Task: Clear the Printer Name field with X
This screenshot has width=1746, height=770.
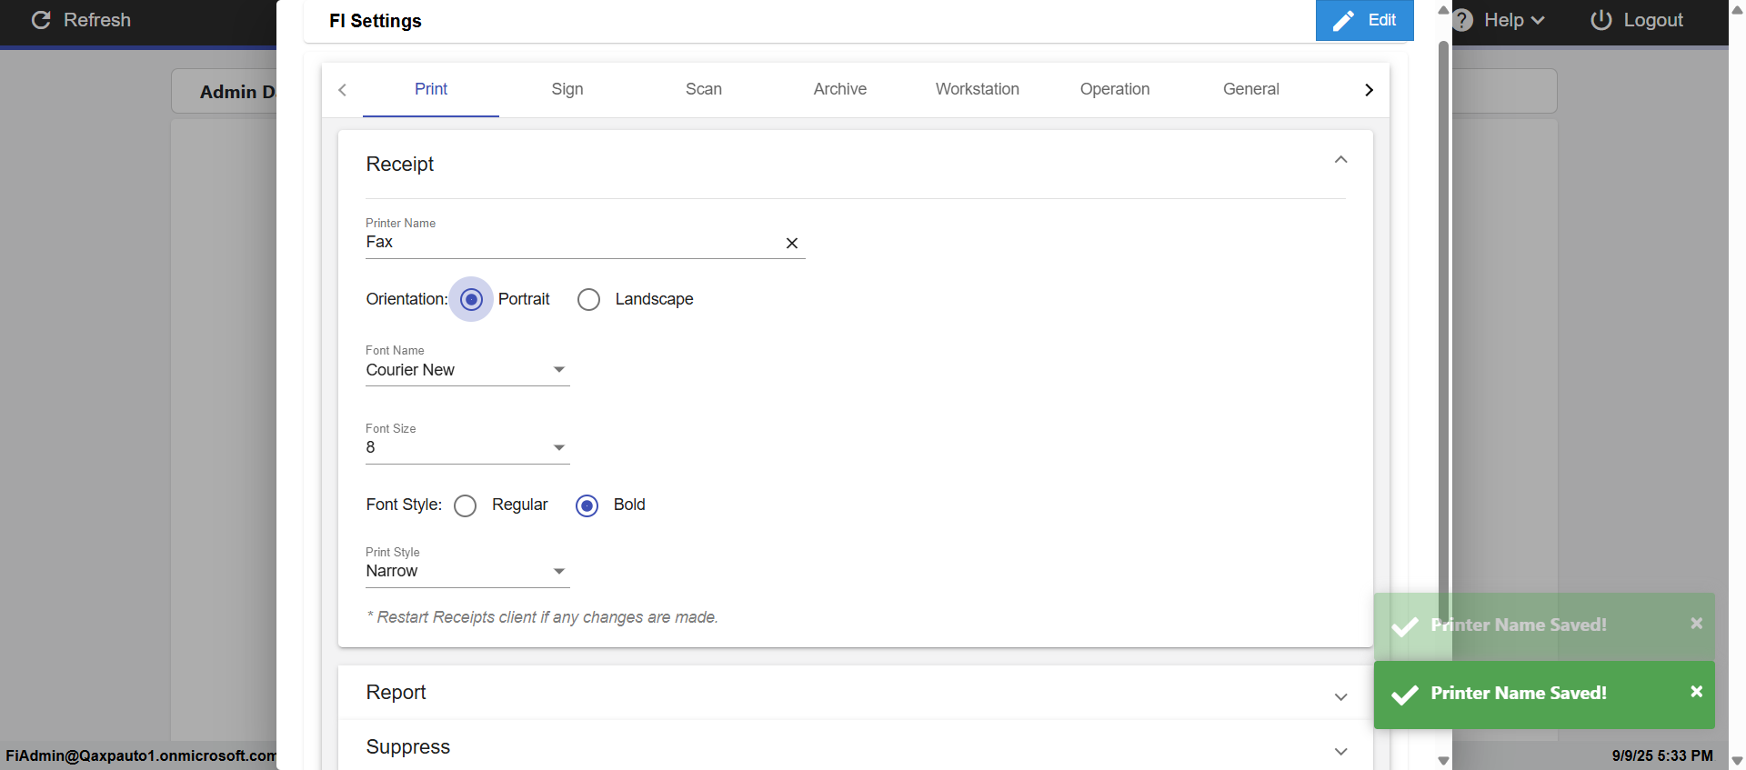Action: 791,243
